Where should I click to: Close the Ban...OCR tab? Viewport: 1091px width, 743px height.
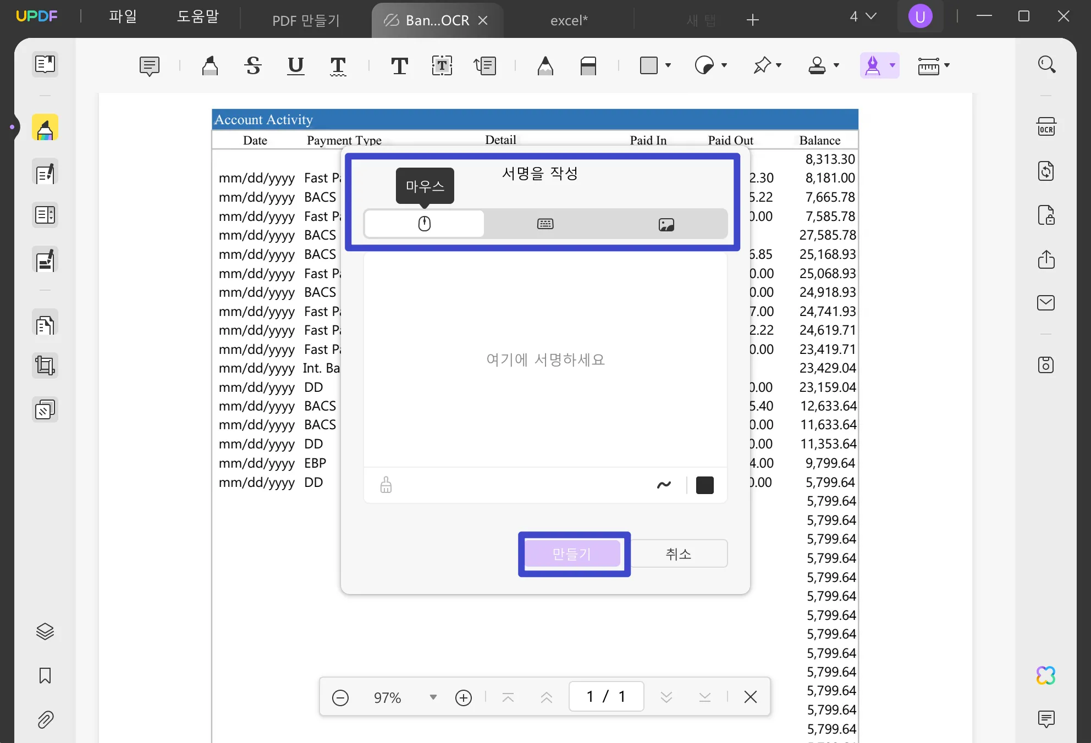(x=483, y=20)
